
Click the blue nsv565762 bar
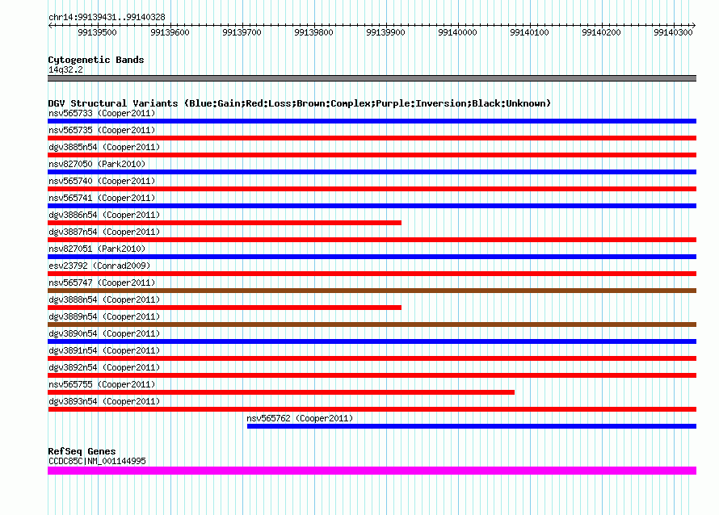(472, 426)
